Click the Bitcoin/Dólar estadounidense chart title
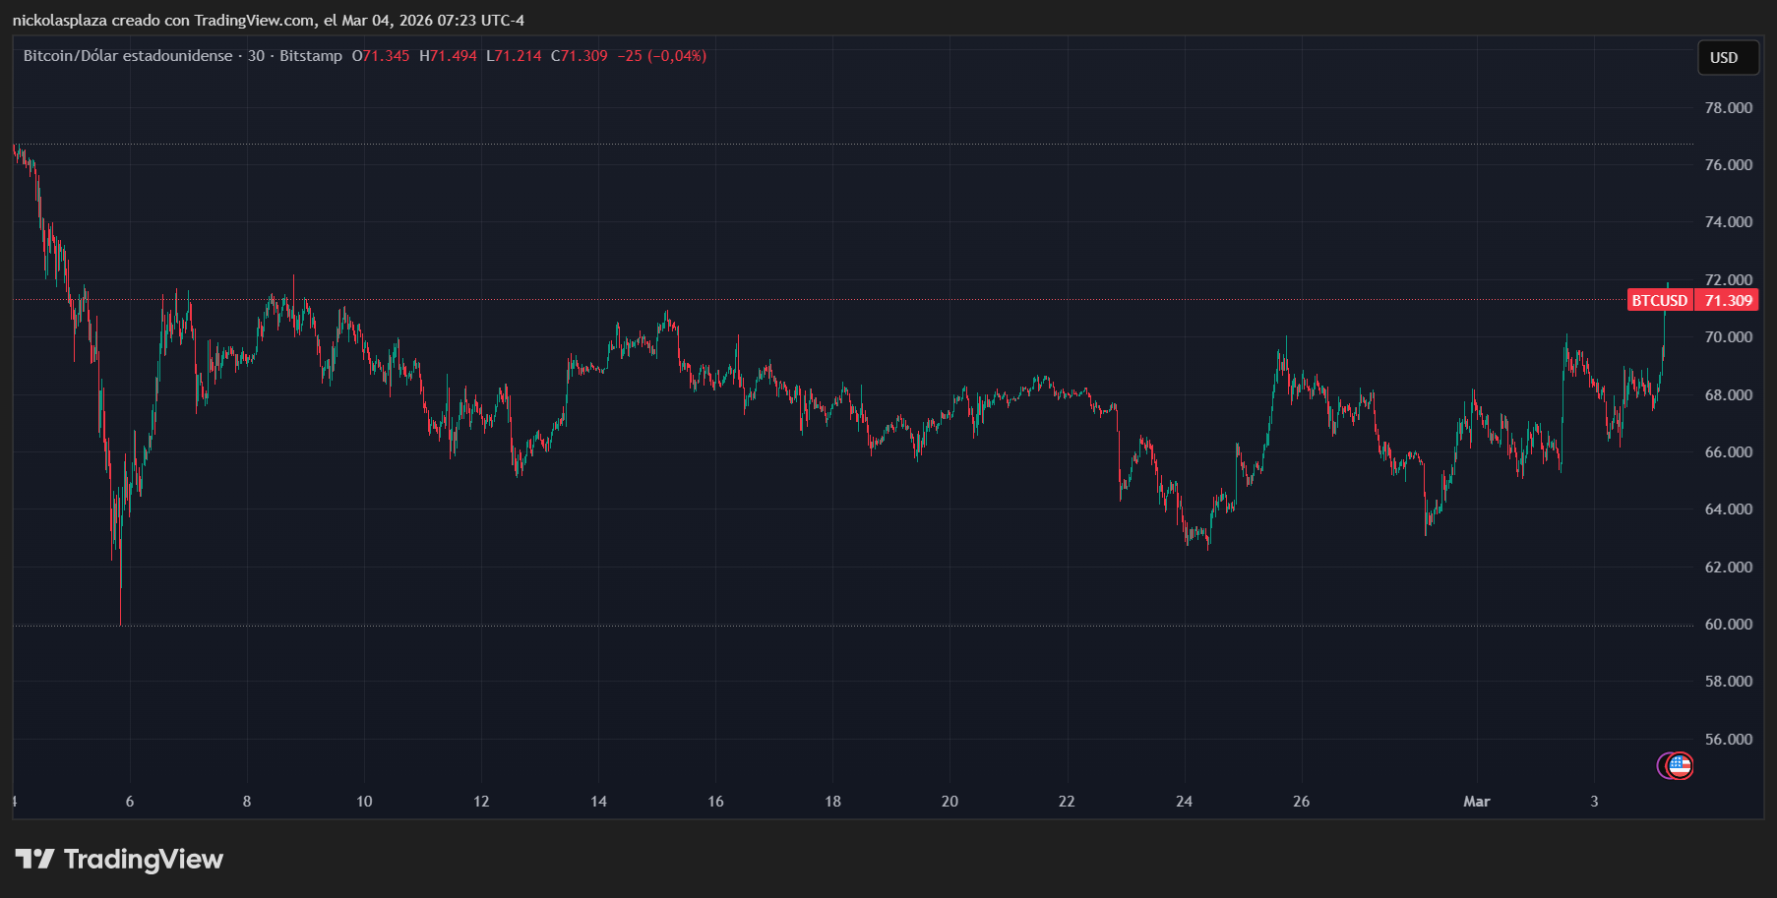The height and width of the screenshot is (898, 1777). point(128,56)
